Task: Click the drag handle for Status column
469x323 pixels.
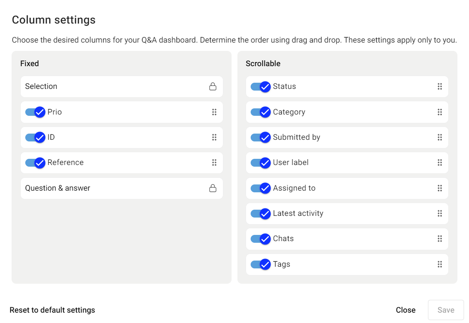Action: click(440, 86)
